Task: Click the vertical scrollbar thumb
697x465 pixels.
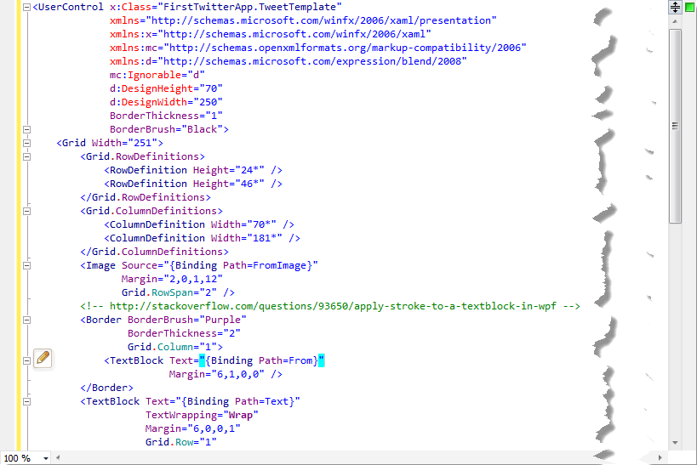Action: (x=675, y=126)
